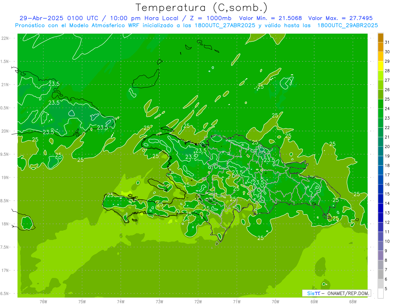Select the 'Valor Min. = 21.5068' reading
The height and width of the screenshot is (306, 396).
[270, 18]
